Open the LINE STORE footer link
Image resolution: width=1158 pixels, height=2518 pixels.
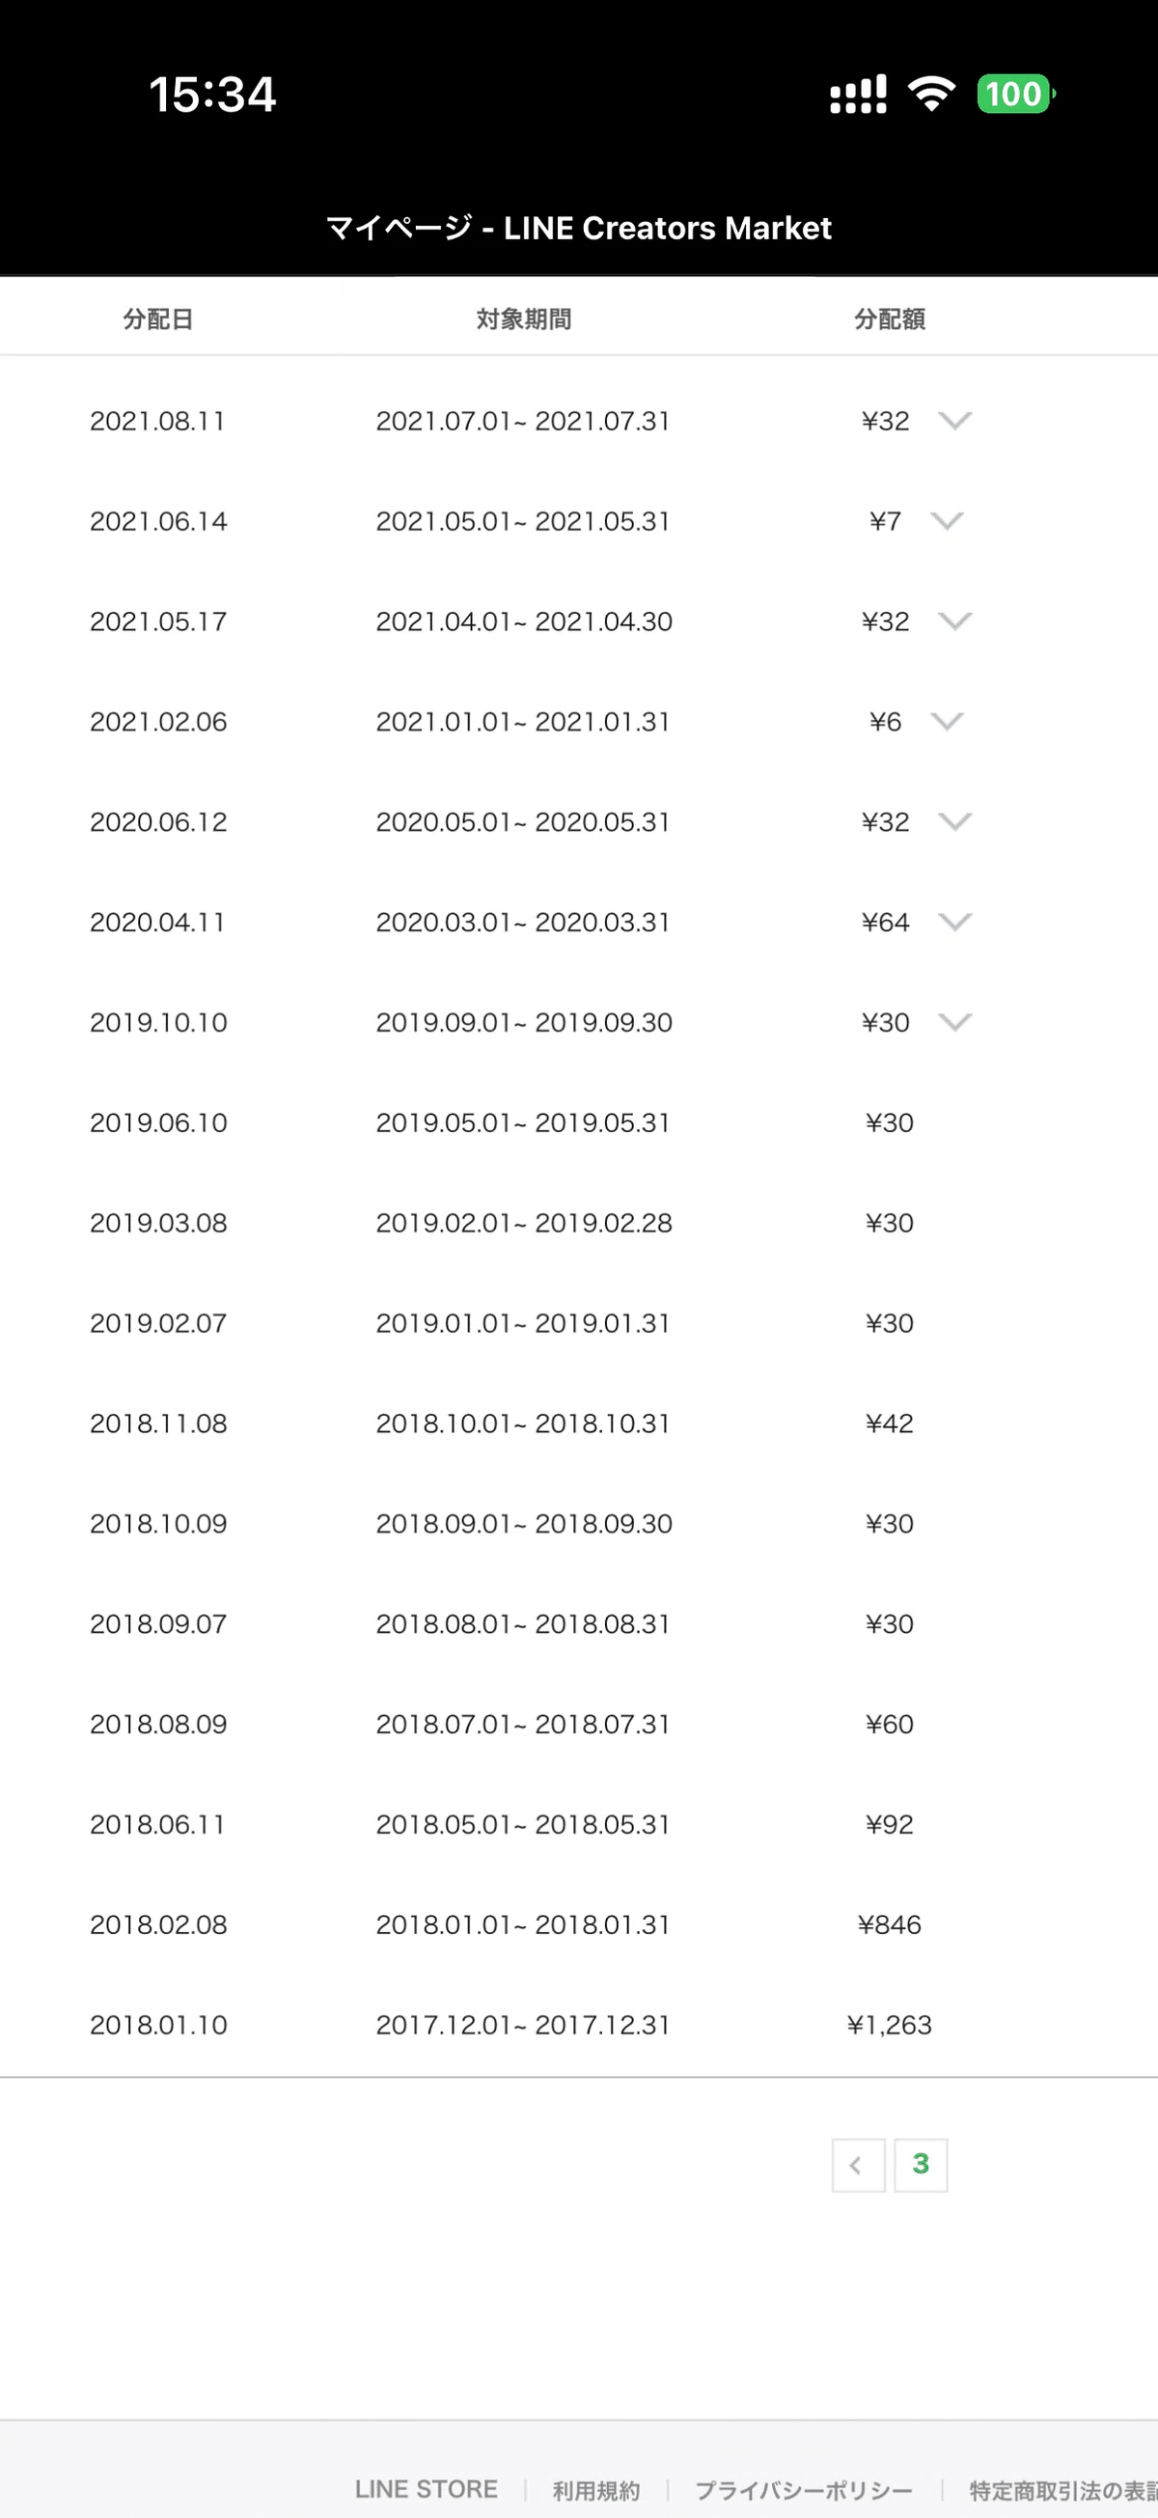coord(427,2489)
